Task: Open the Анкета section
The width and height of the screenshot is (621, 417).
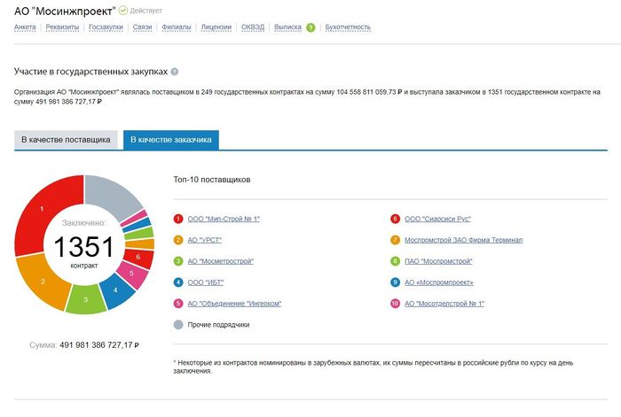Action: click(x=25, y=27)
